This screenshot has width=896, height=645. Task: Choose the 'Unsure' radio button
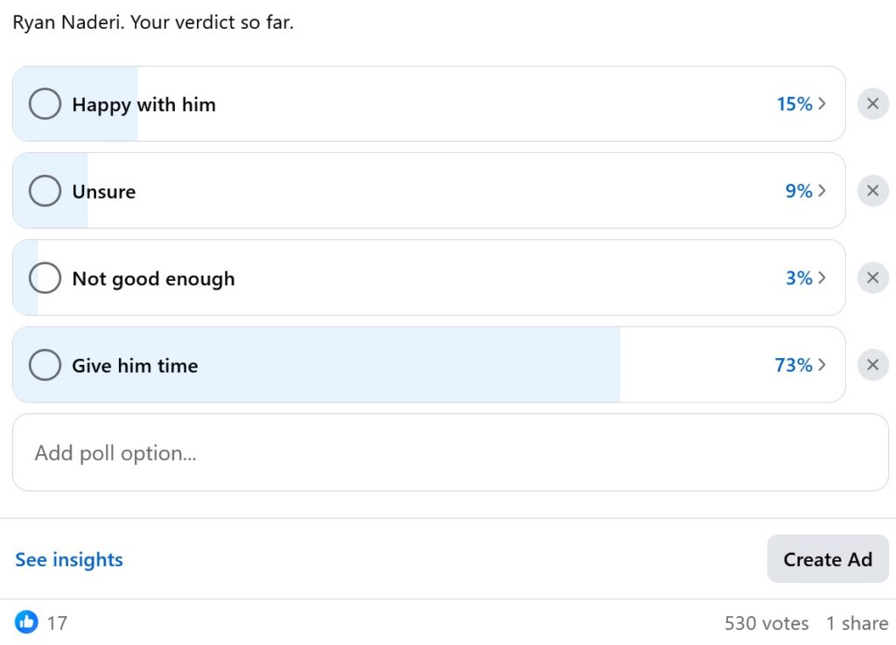point(45,191)
